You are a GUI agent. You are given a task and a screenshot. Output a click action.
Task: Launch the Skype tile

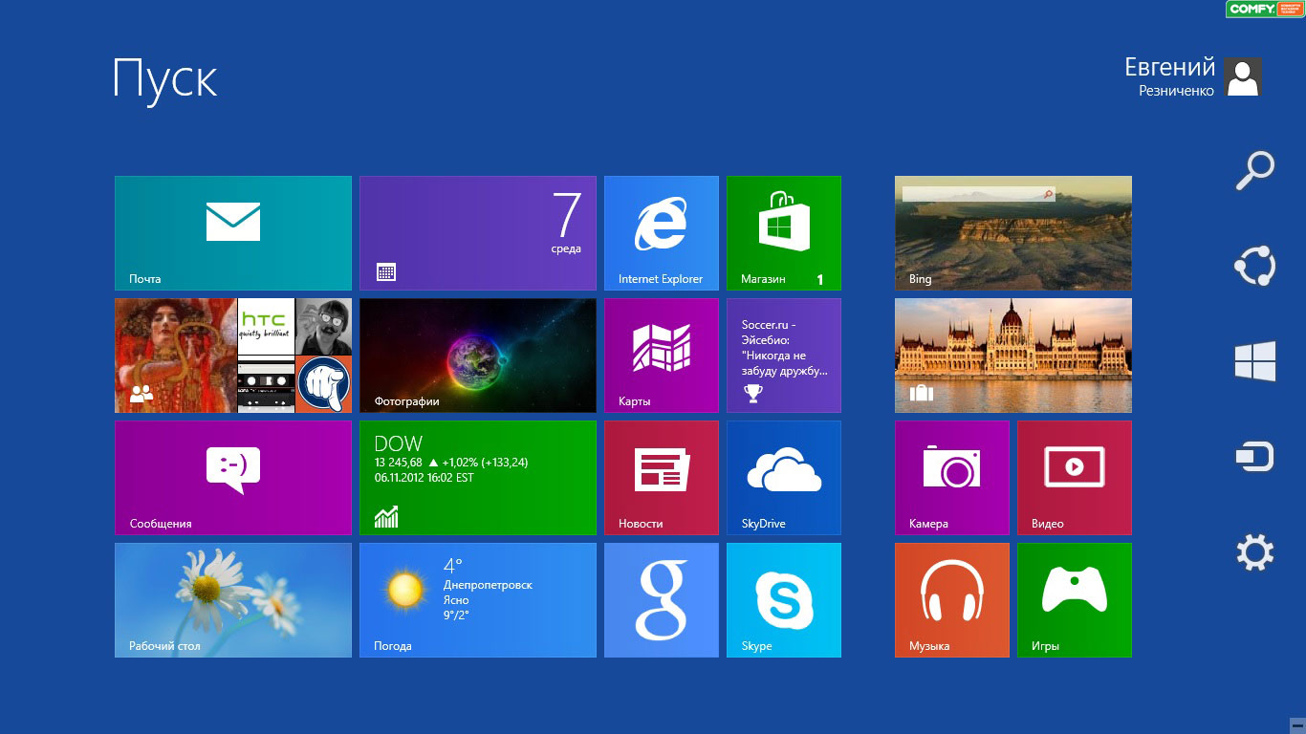coord(784,600)
